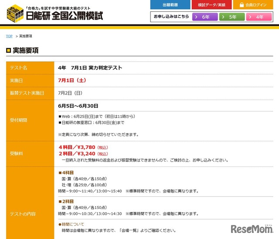
Task: Click the site tagline about 中学受験最大級のテスト
Action: (x=58, y=8)
